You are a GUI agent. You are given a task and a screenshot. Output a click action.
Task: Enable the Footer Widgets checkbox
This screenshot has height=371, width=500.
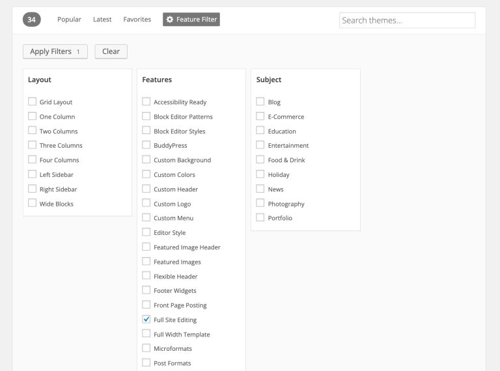coord(146,290)
